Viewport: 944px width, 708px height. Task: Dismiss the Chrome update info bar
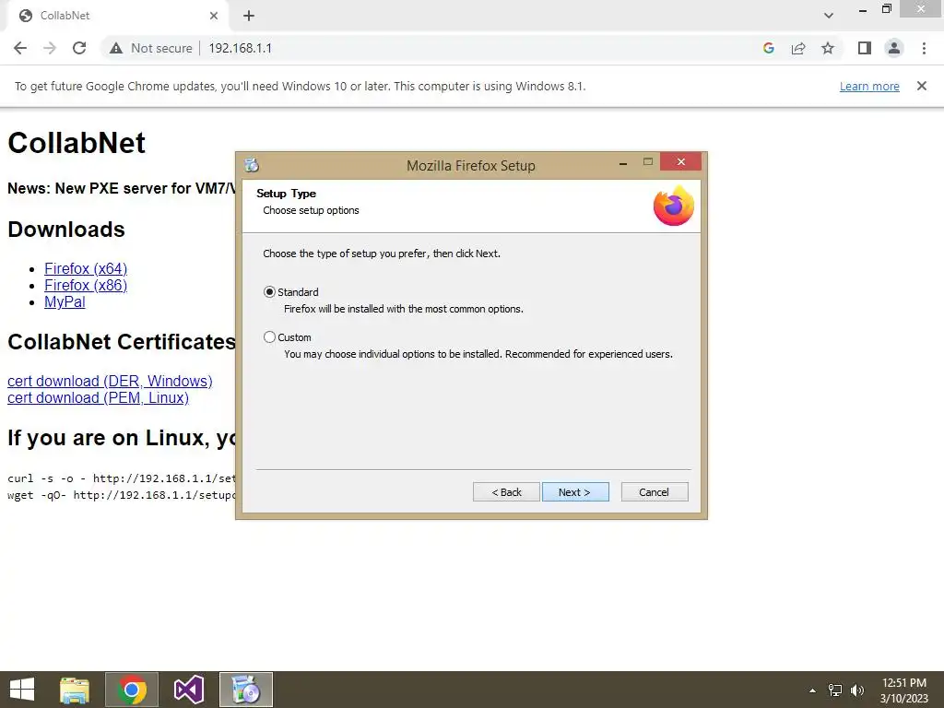(x=921, y=86)
